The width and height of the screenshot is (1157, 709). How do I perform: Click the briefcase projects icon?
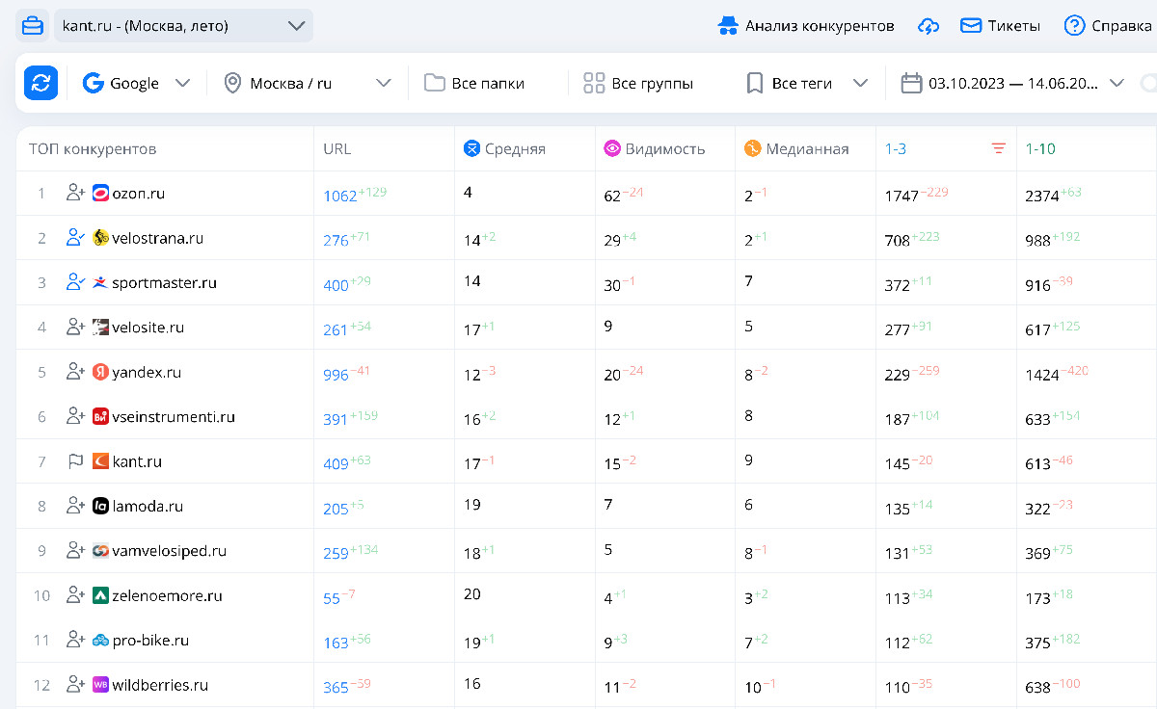(x=33, y=26)
